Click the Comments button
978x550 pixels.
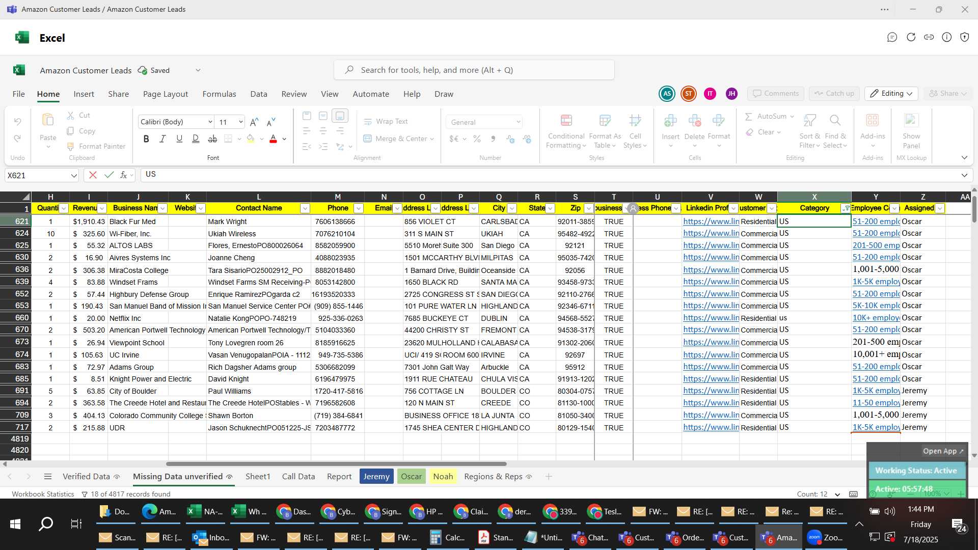coord(775,94)
